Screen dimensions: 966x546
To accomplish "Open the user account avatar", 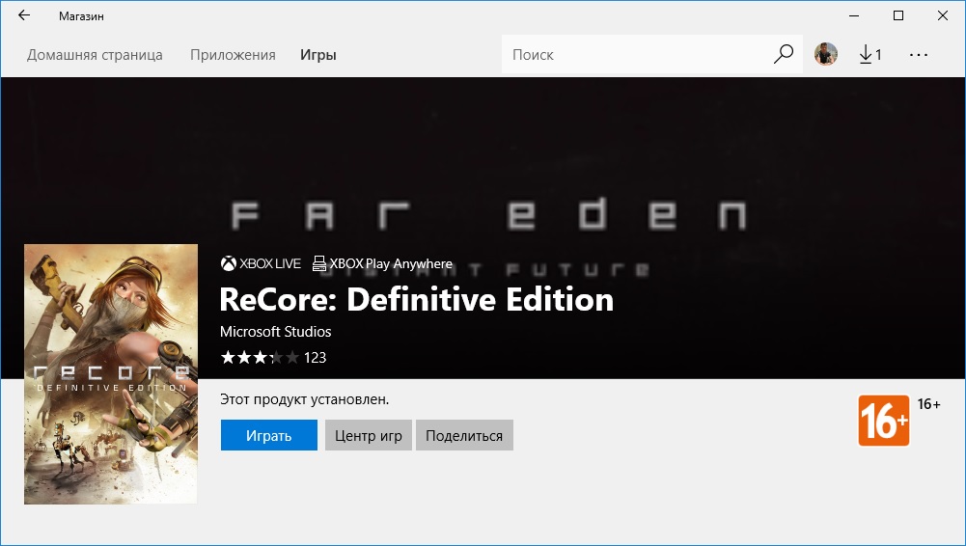I will click(x=825, y=54).
